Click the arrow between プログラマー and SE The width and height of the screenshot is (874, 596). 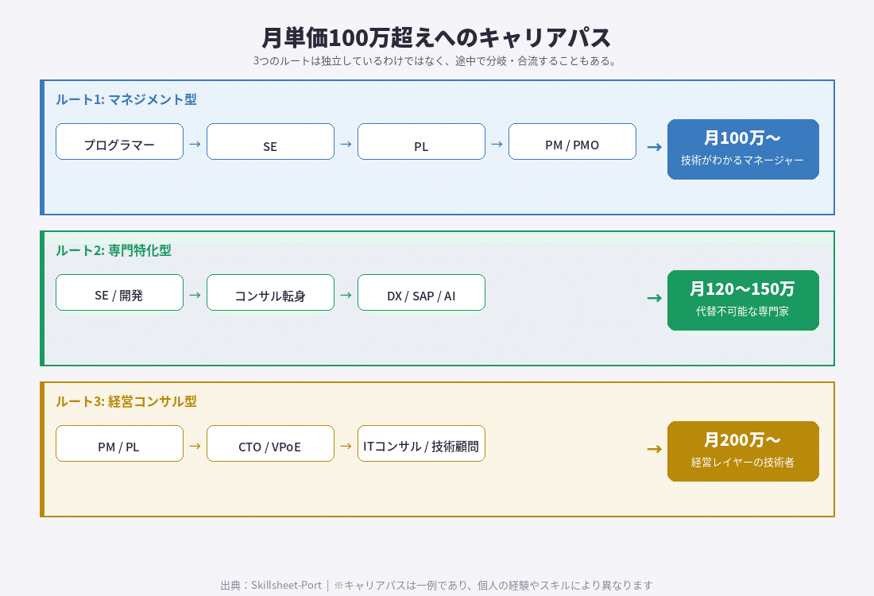(x=195, y=145)
